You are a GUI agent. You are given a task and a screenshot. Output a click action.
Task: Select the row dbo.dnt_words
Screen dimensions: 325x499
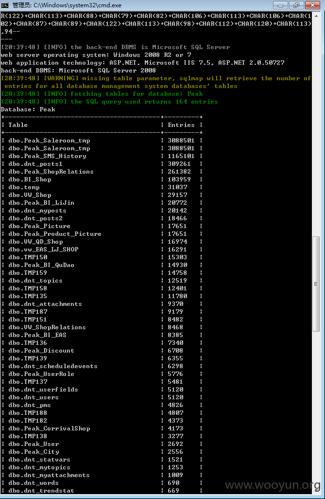tap(102, 483)
